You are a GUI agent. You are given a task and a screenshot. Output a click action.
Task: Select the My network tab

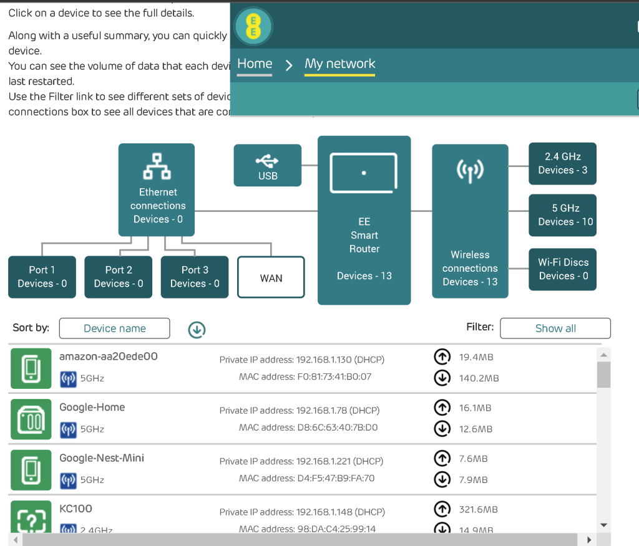tap(340, 64)
